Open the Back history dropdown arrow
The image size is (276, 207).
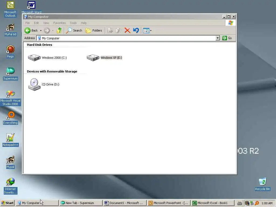(41, 31)
